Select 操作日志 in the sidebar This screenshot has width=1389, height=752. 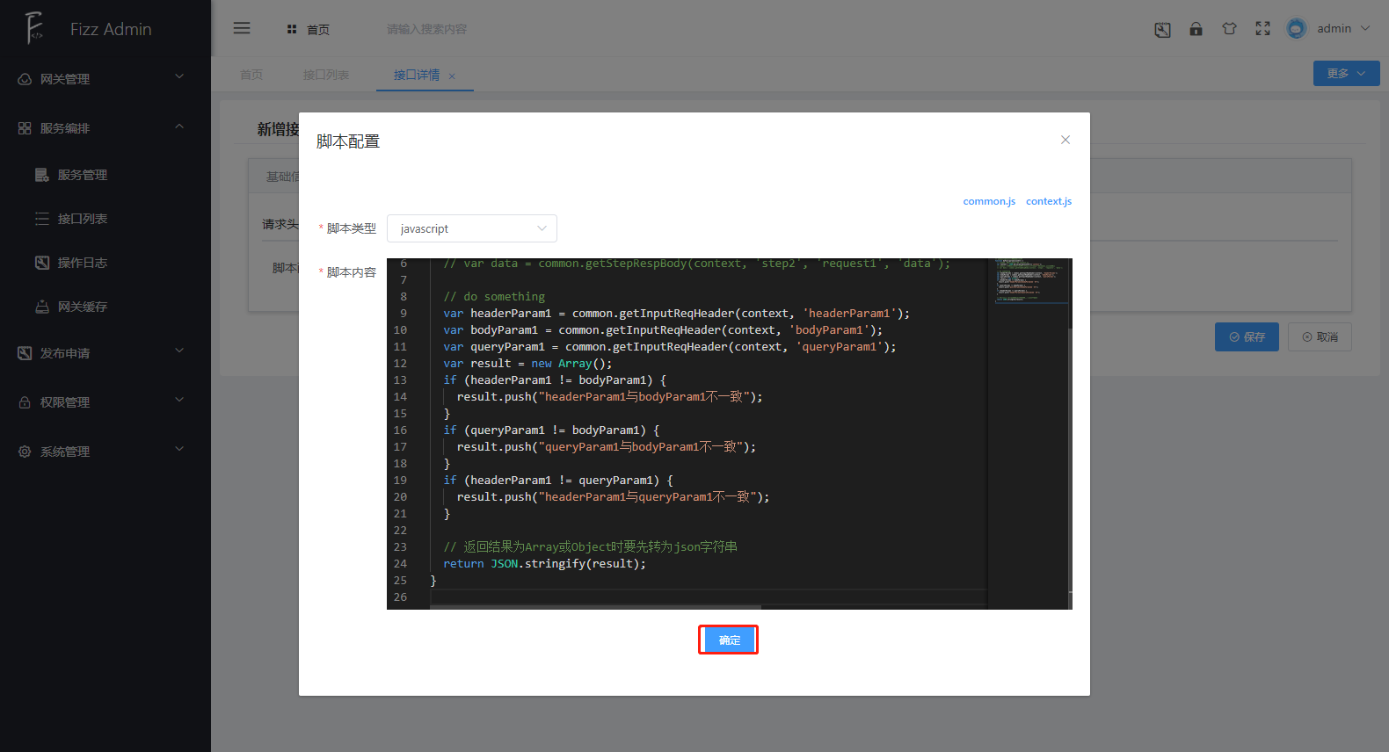[x=82, y=263]
